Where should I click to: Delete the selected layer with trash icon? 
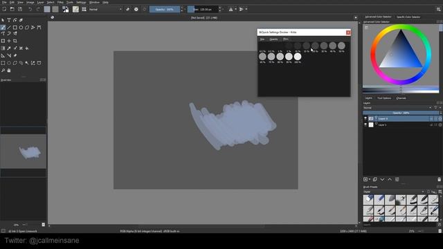pyautogui.click(x=439, y=180)
